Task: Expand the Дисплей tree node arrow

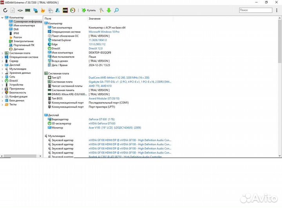Action: (x=2, y=65)
